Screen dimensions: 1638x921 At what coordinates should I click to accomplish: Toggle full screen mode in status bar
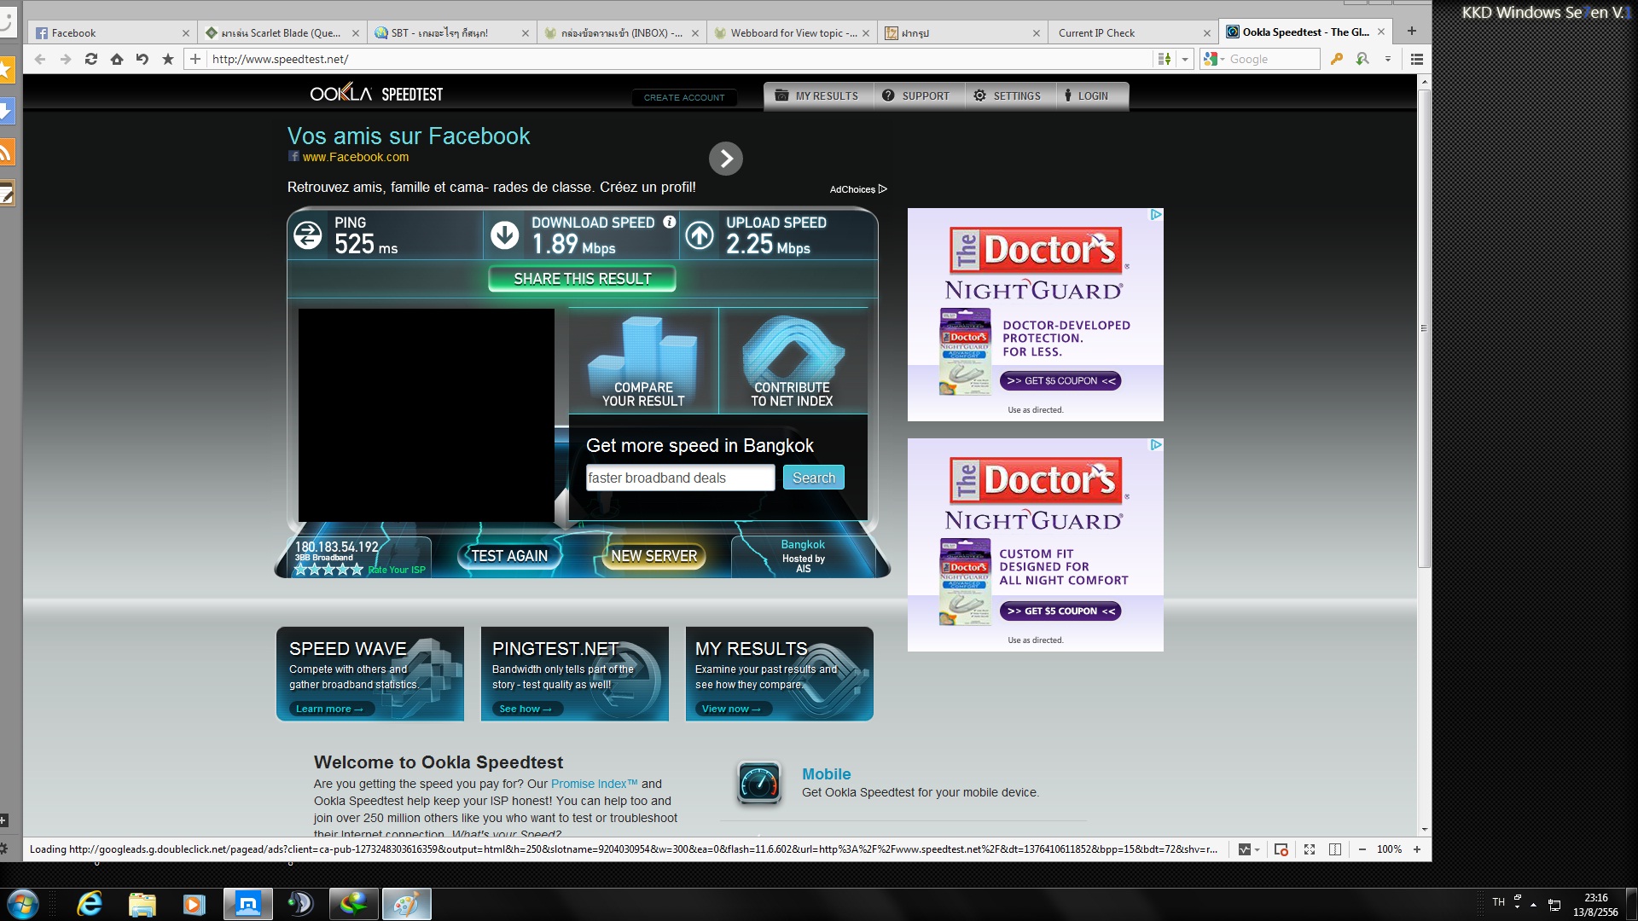tap(1310, 849)
